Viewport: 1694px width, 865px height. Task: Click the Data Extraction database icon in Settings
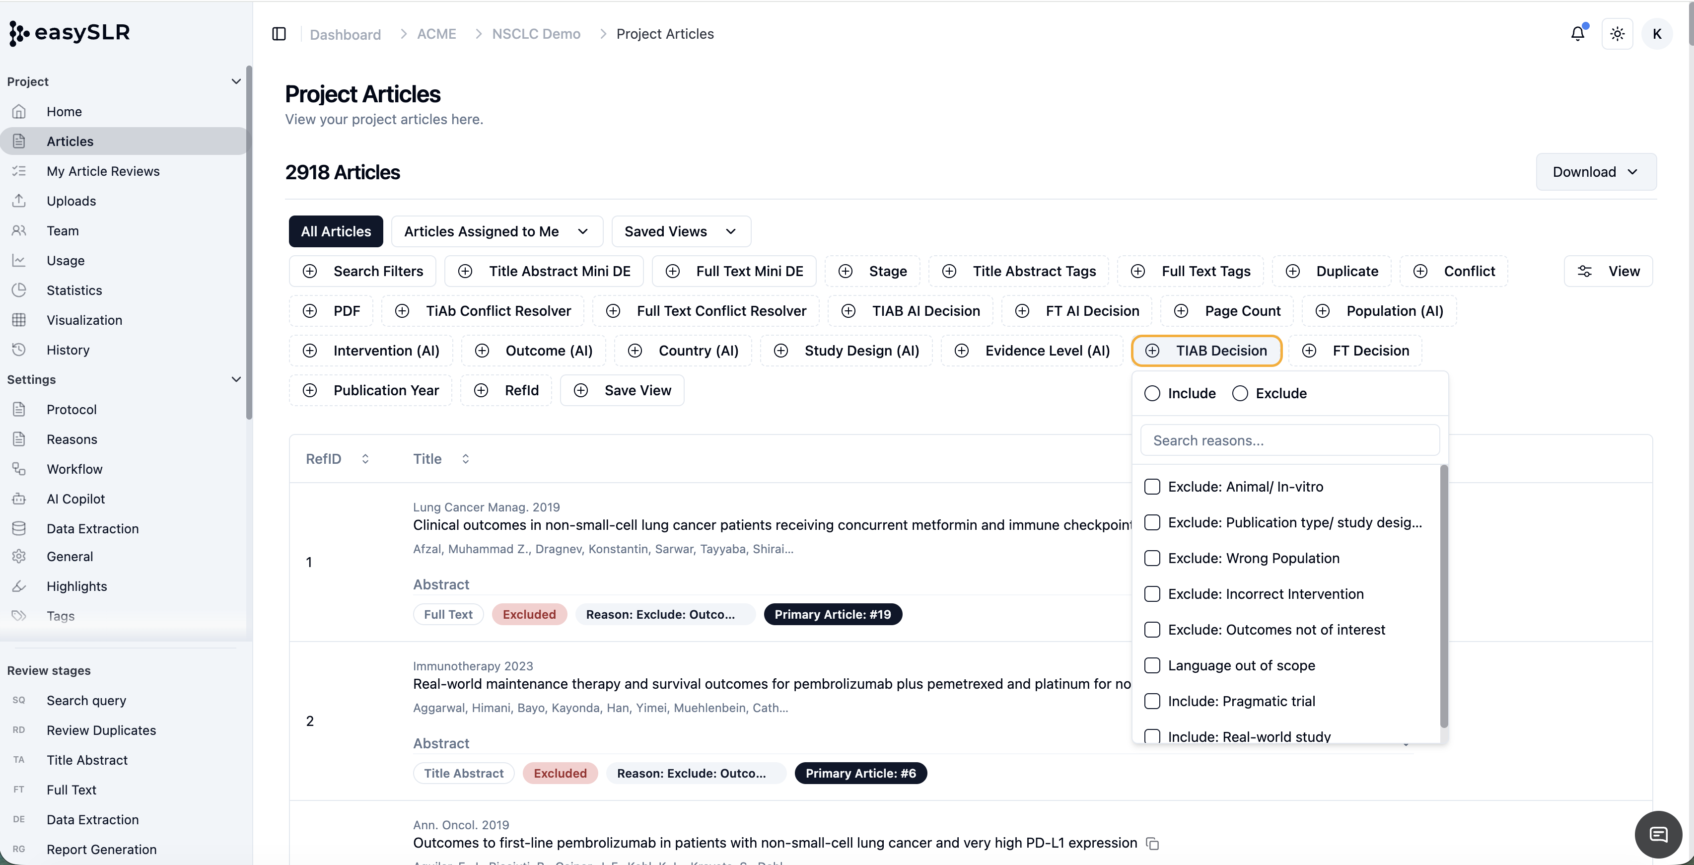pos(19,529)
